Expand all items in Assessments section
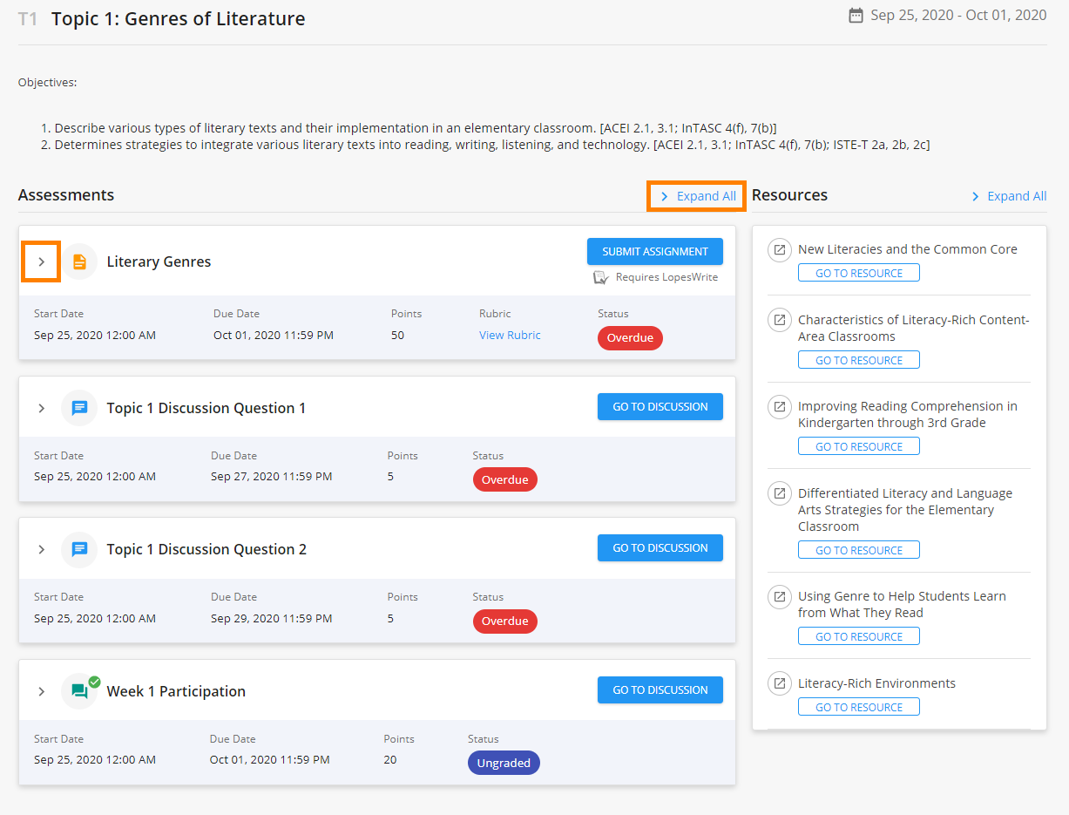1069x815 pixels. click(697, 196)
